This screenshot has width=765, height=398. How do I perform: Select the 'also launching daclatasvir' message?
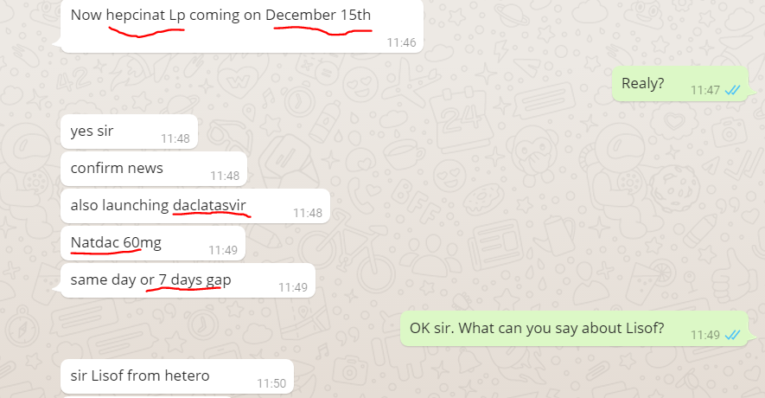195,206
